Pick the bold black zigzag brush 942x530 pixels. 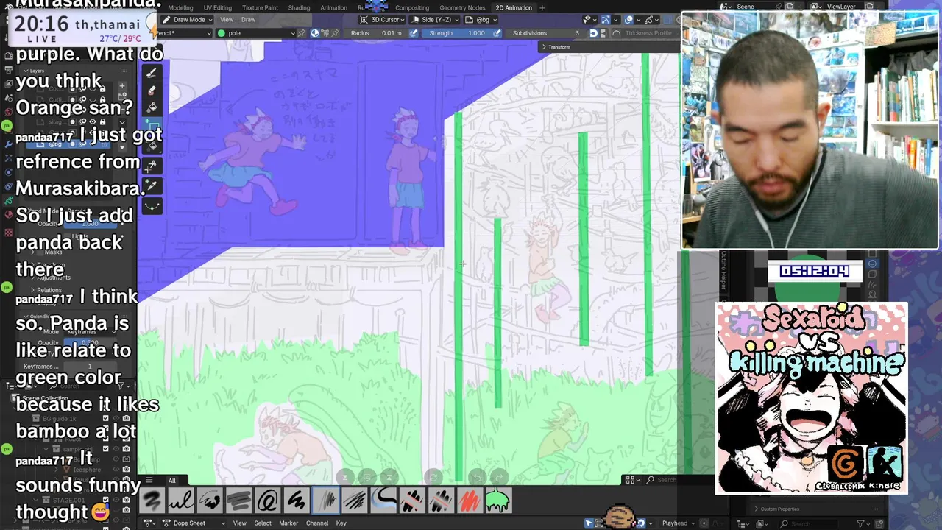coord(296,501)
